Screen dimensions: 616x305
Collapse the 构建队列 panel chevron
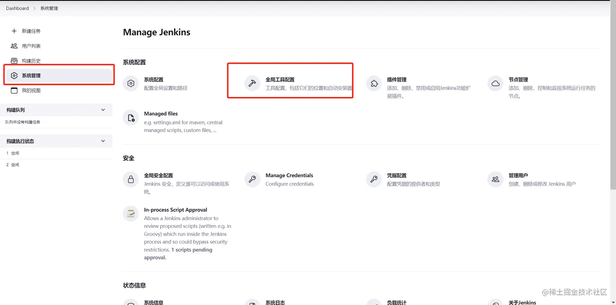click(x=103, y=110)
